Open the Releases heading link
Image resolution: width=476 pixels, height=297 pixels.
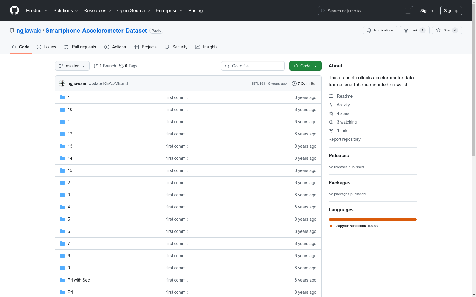pyautogui.click(x=339, y=156)
